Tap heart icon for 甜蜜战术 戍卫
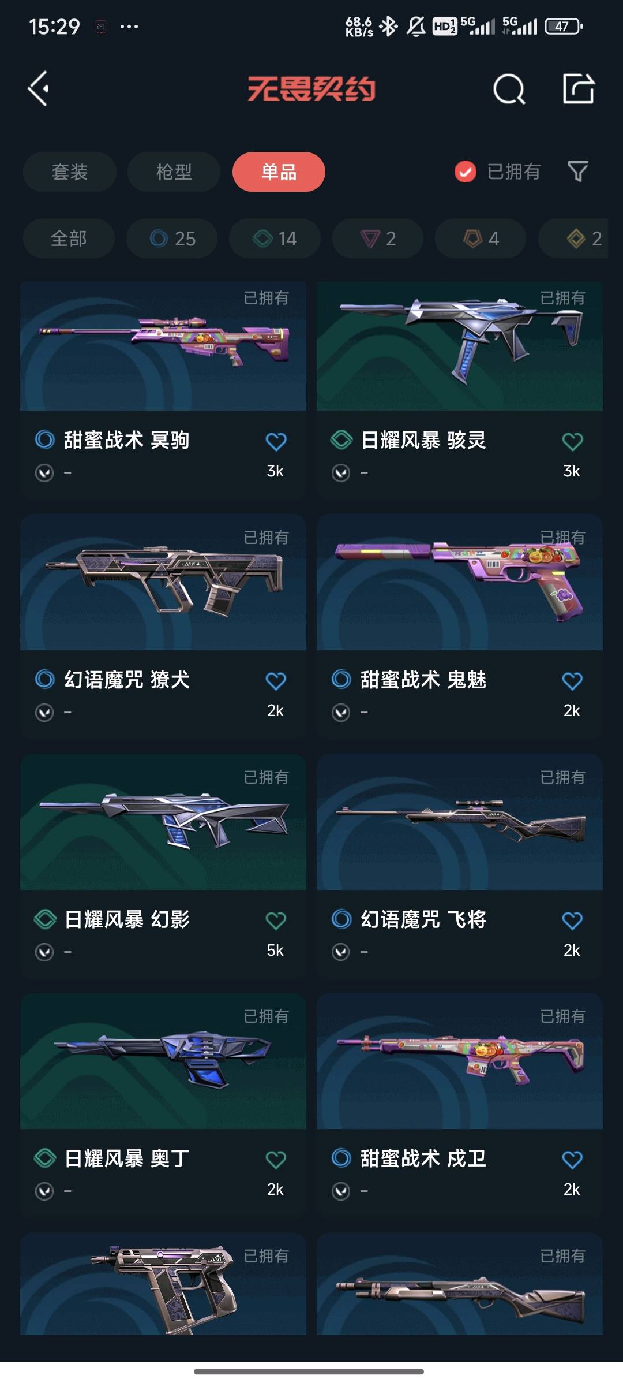 click(572, 1160)
